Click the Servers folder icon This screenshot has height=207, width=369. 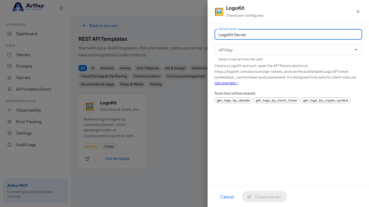(10, 55)
